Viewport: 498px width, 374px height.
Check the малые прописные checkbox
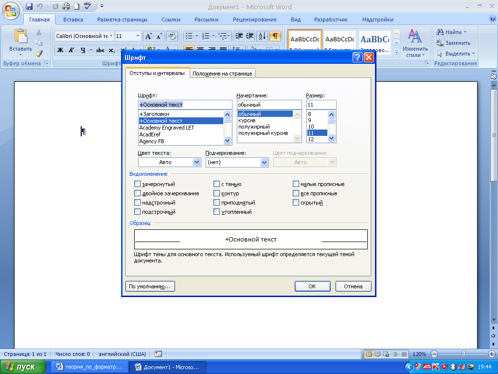tap(296, 184)
